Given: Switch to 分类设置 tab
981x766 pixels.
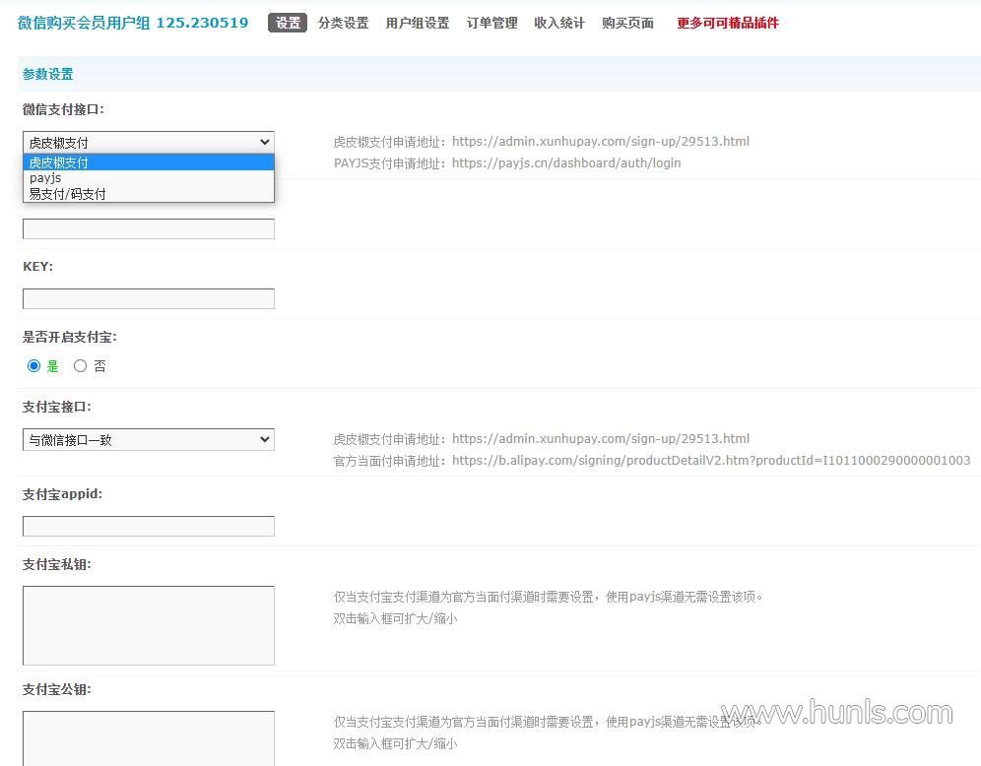Looking at the screenshot, I should (x=343, y=23).
